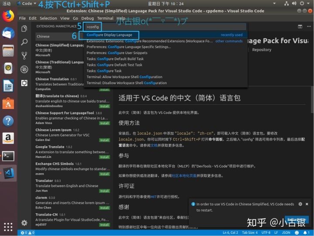Open Help from the dock
314x236 pixels.
point(8,121)
